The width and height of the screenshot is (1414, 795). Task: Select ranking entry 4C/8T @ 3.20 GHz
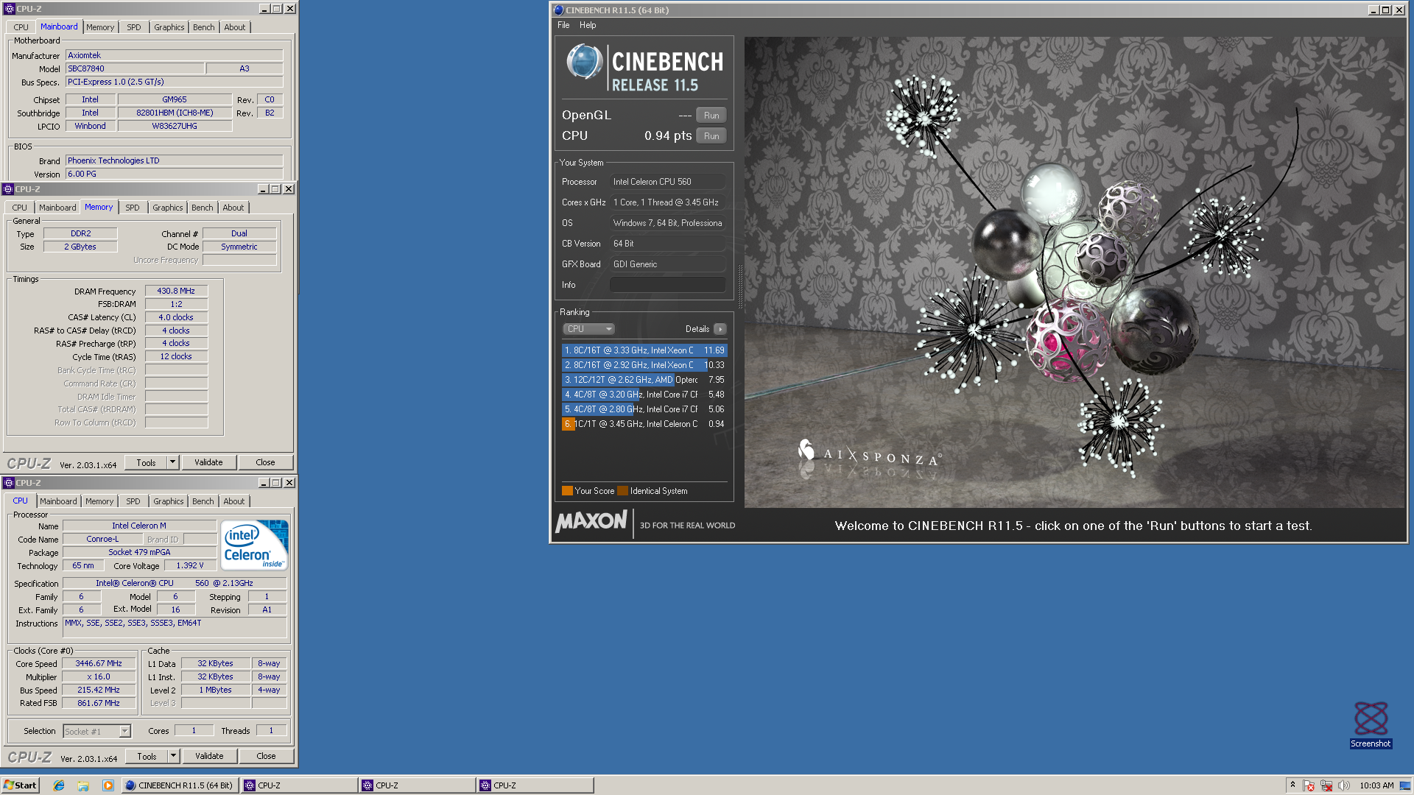644,395
